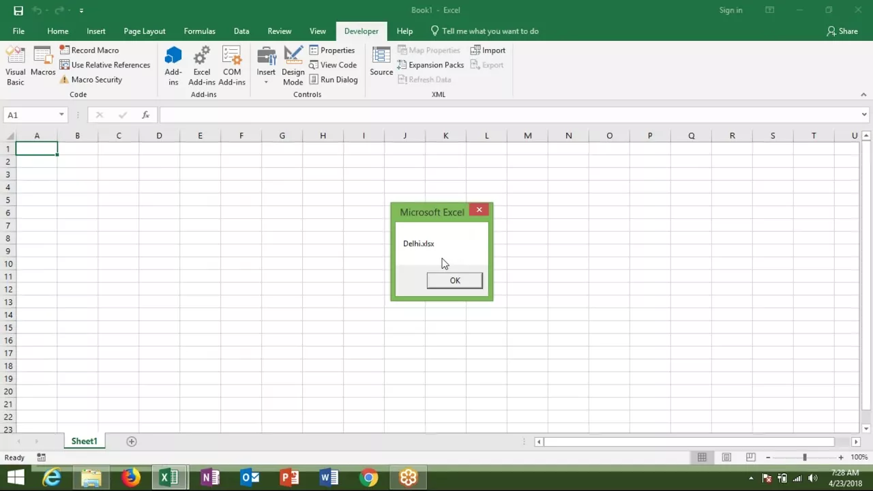This screenshot has width=873, height=491.
Task: Click zoom in plus button
Action: click(841, 458)
